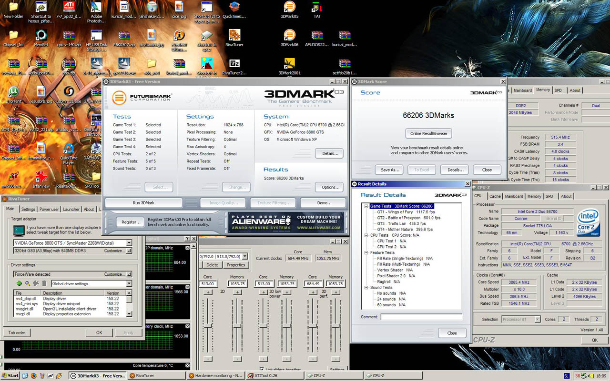The width and height of the screenshot is (610, 381).
Task: Open the ATITool clock profile dropdown
Action: point(245,256)
